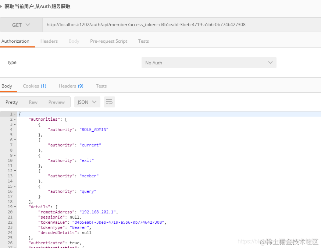The width and height of the screenshot is (321, 248).
Task: Switch to the request Authorization tab
Action: click(15, 41)
